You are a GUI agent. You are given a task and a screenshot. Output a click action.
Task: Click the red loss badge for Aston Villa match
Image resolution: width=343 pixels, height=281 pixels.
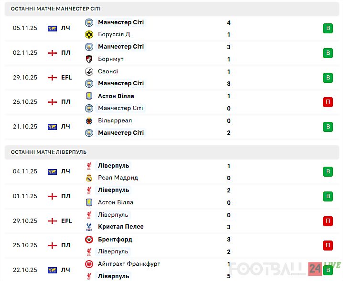[328, 102]
